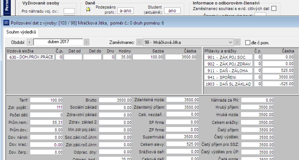The height and width of the screenshot is (160, 299).
Task: Select wage item 630 - DOH.PROV.PRÁCE
Action: pyautogui.click(x=31, y=57)
